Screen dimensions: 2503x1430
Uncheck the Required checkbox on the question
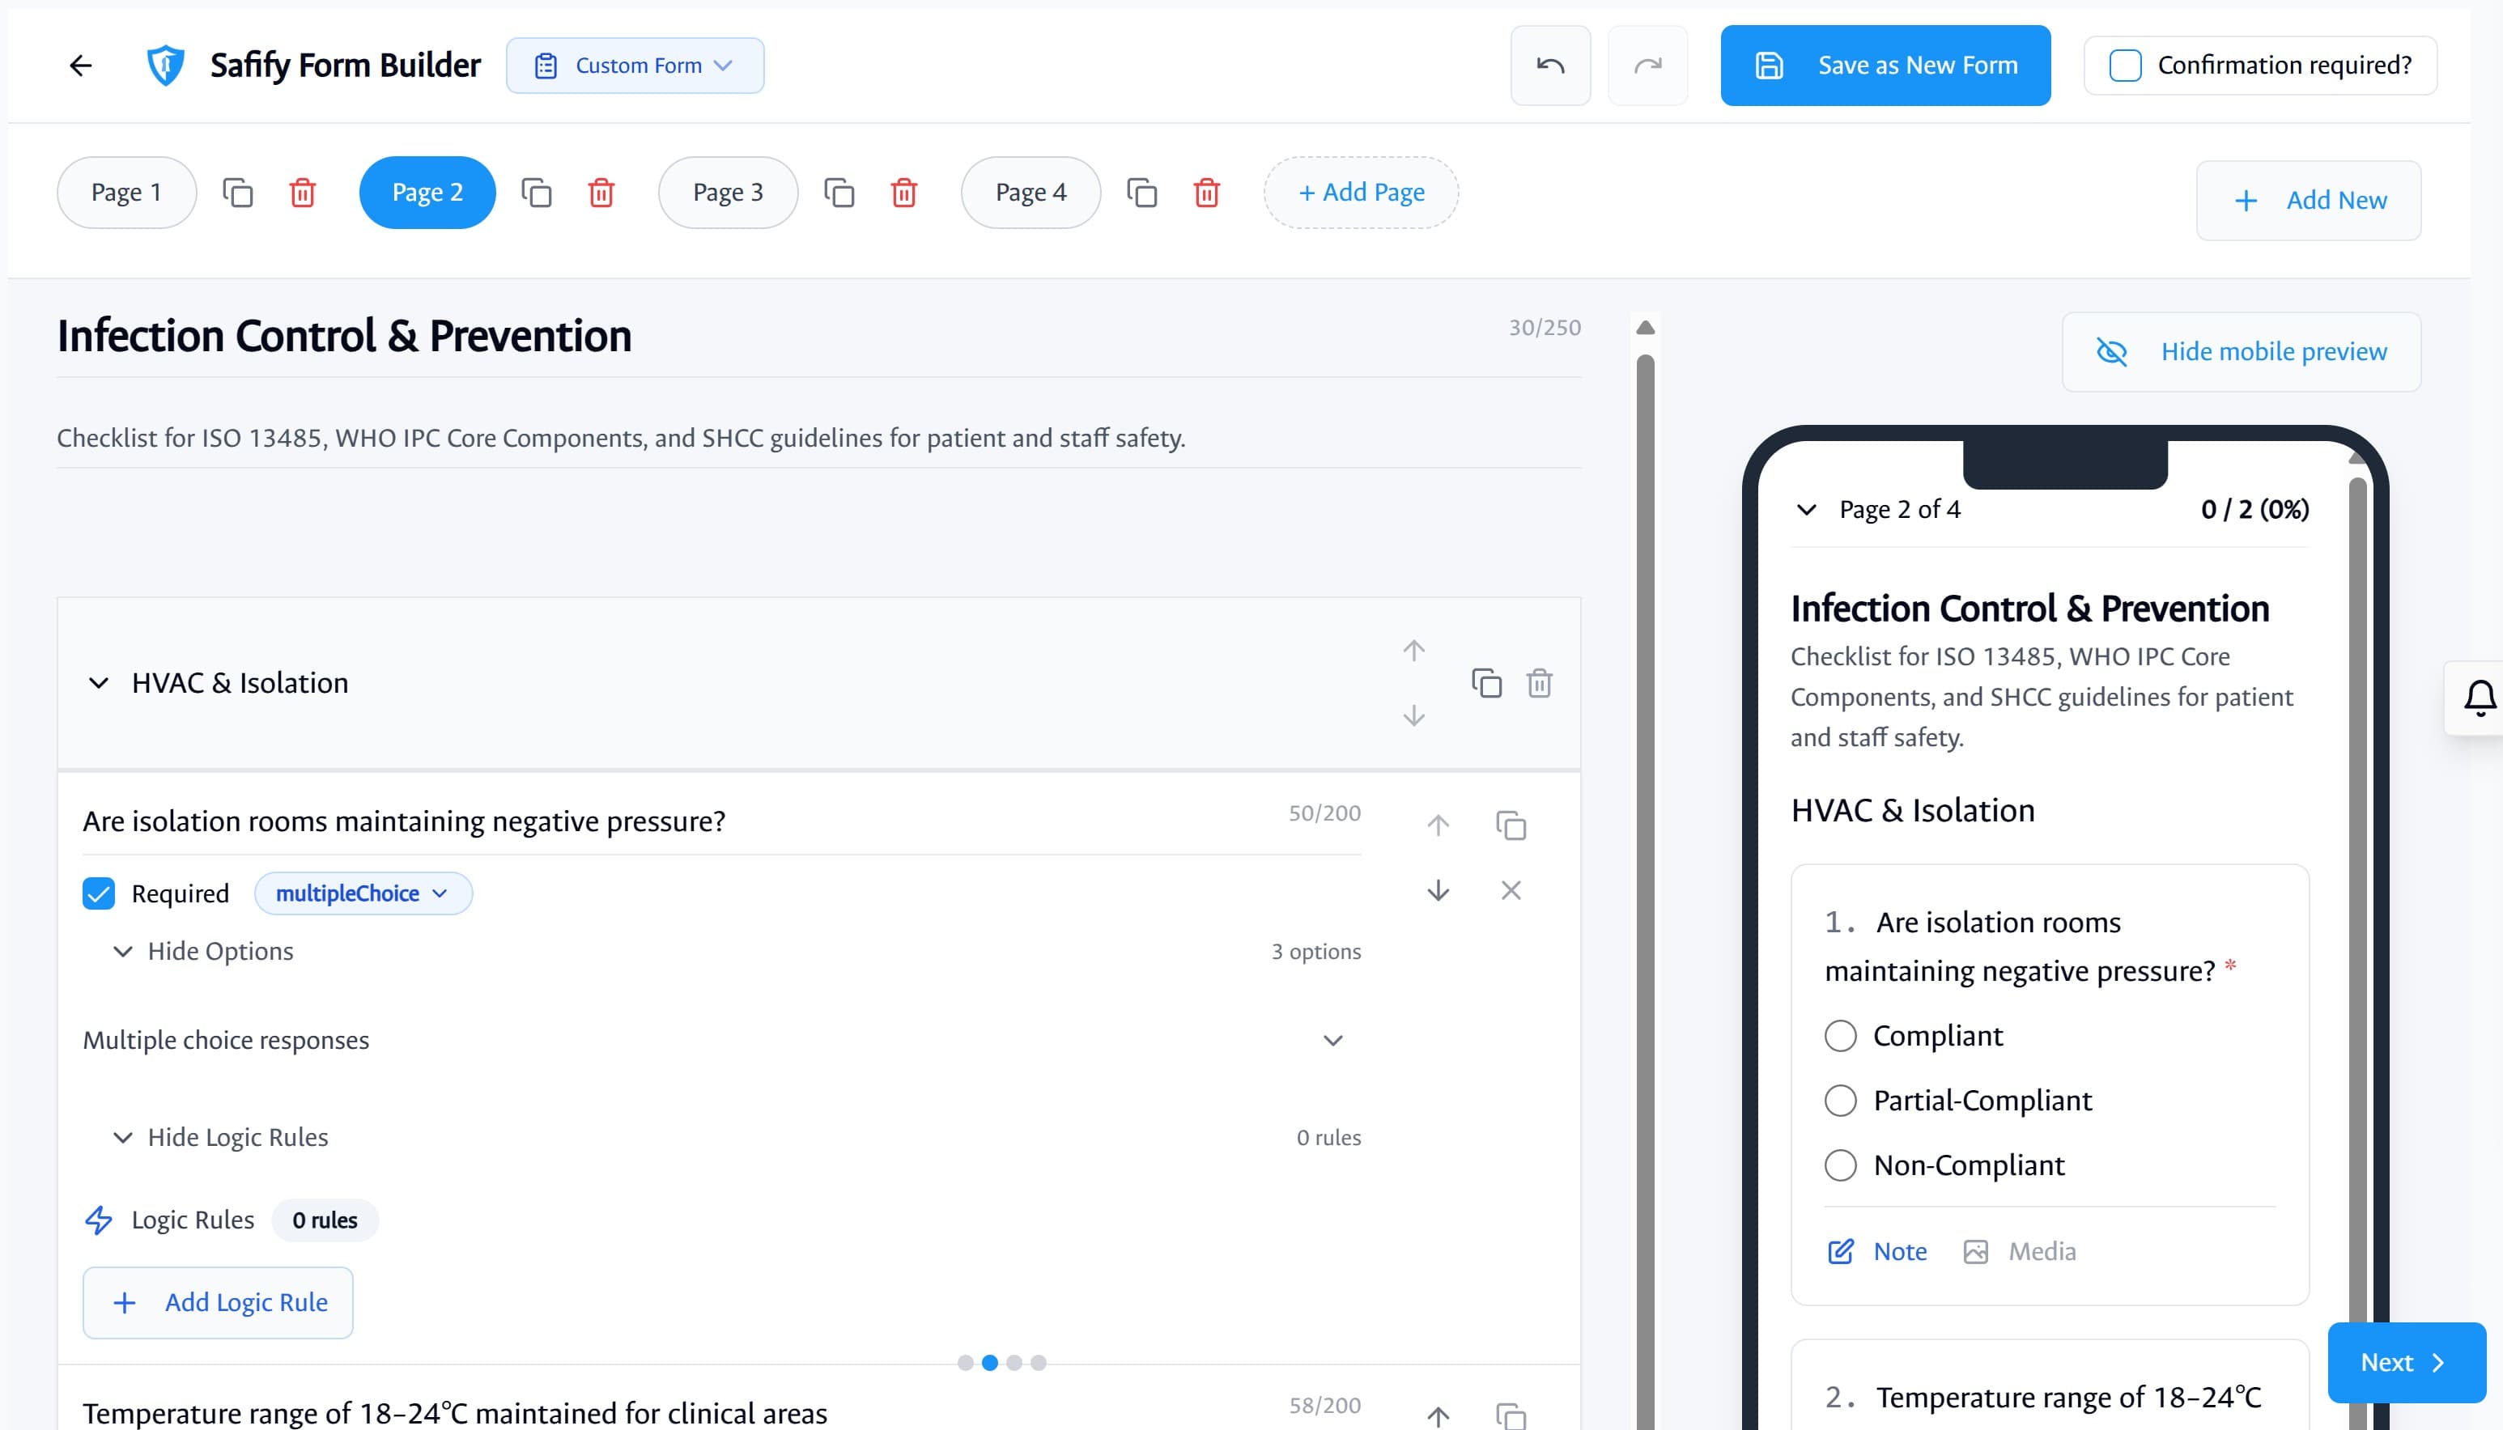(98, 893)
